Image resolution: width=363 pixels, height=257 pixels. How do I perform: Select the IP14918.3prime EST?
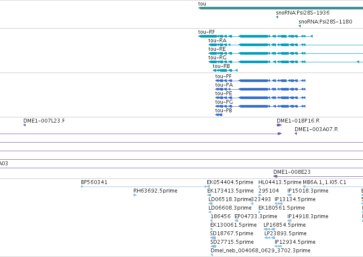pyautogui.click(x=289, y=221)
